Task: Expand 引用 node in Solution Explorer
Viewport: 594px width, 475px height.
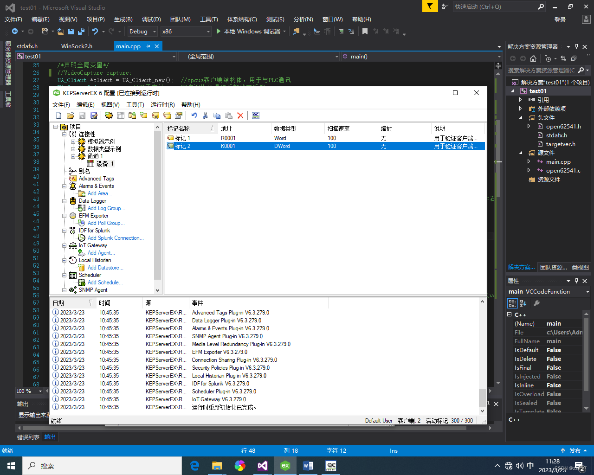Action: 520,100
